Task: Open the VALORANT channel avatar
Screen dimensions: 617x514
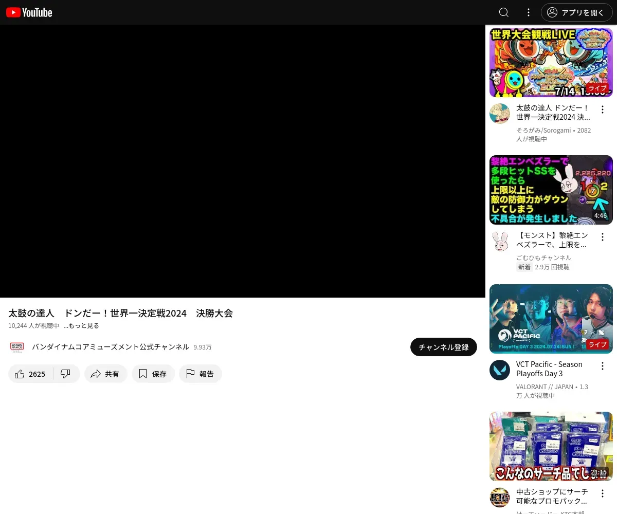Action: 500,370
